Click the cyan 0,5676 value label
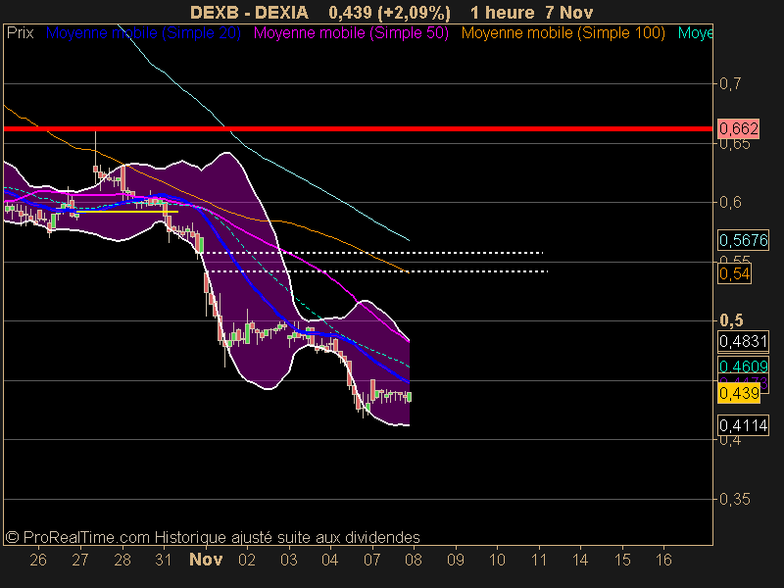This screenshot has height=588, width=784. click(743, 240)
